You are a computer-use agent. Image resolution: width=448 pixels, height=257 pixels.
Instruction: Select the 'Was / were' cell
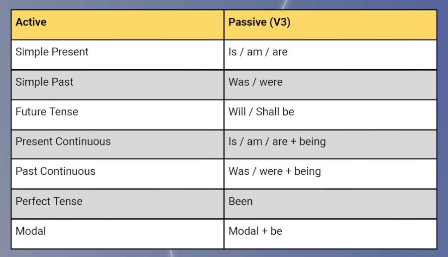point(330,84)
